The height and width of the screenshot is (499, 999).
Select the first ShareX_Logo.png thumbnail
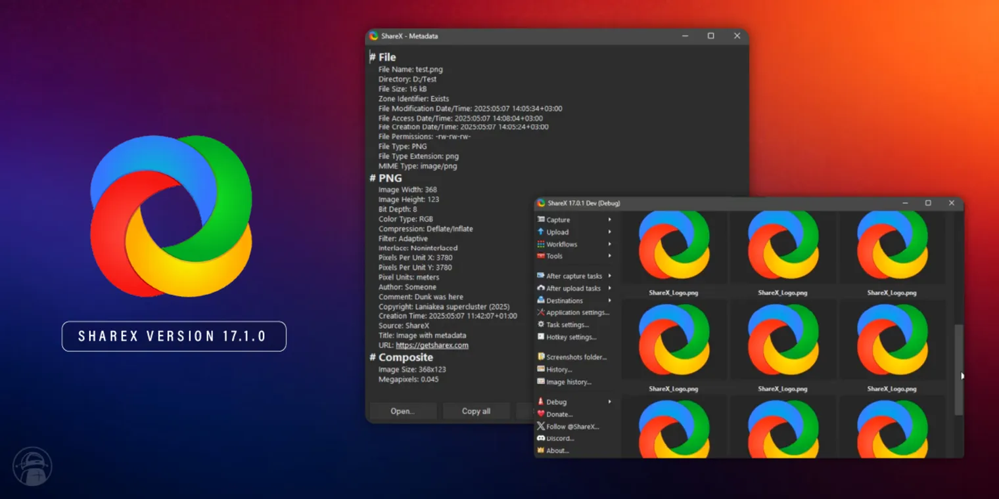tap(674, 247)
